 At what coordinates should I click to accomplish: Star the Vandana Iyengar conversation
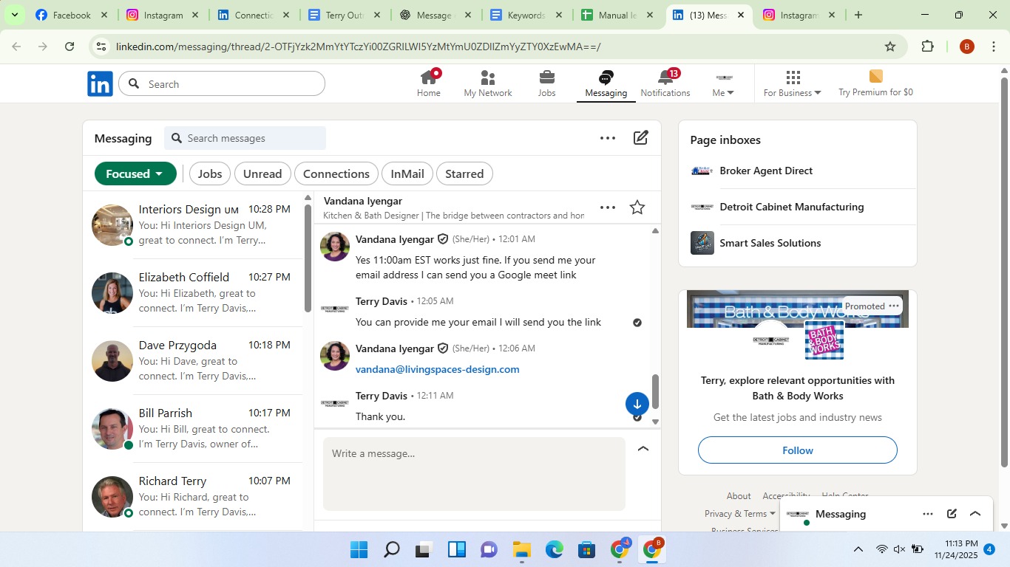pos(637,208)
